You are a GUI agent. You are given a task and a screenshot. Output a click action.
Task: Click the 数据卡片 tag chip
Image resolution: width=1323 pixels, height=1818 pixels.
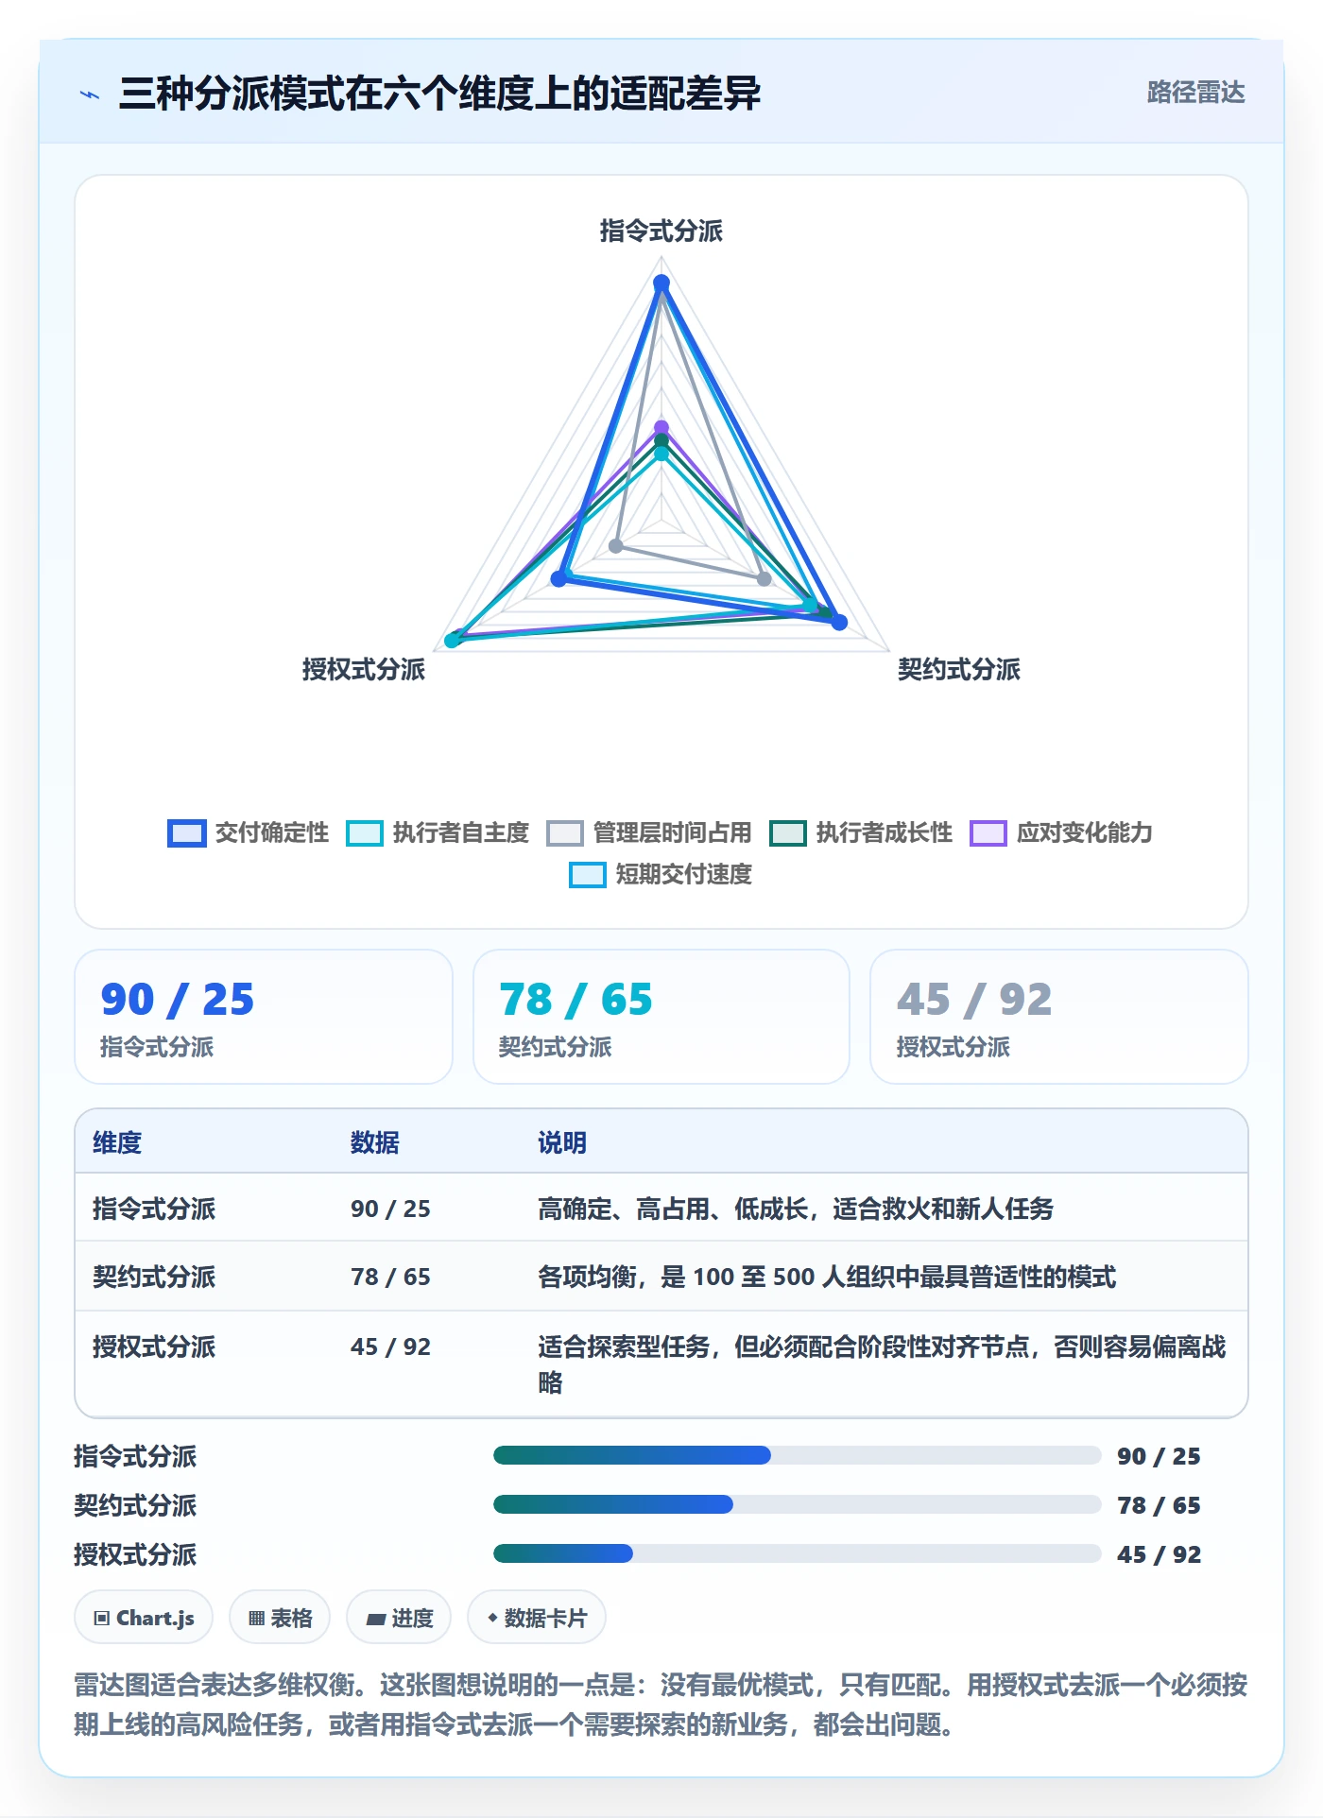click(x=537, y=1618)
